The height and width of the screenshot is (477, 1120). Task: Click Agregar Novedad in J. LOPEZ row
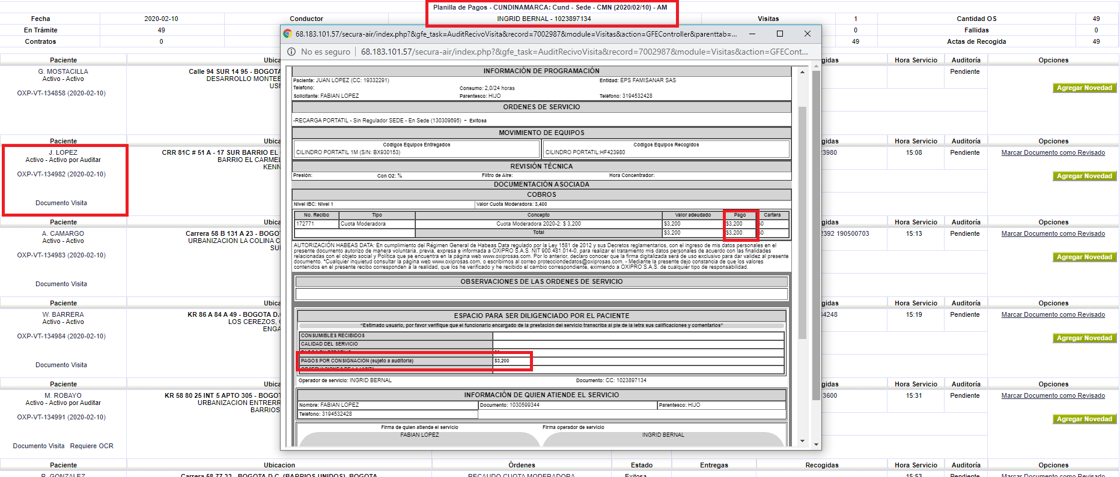pos(1084,176)
